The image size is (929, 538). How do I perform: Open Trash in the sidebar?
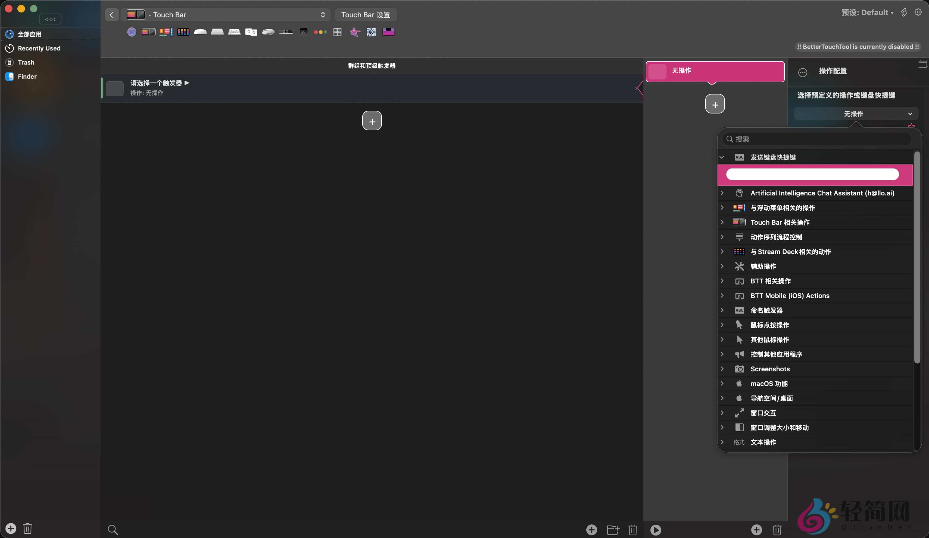tap(26, 62)
